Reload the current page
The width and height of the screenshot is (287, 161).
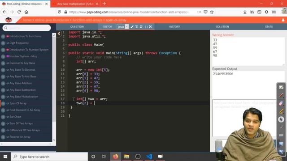tap(19, 12)
